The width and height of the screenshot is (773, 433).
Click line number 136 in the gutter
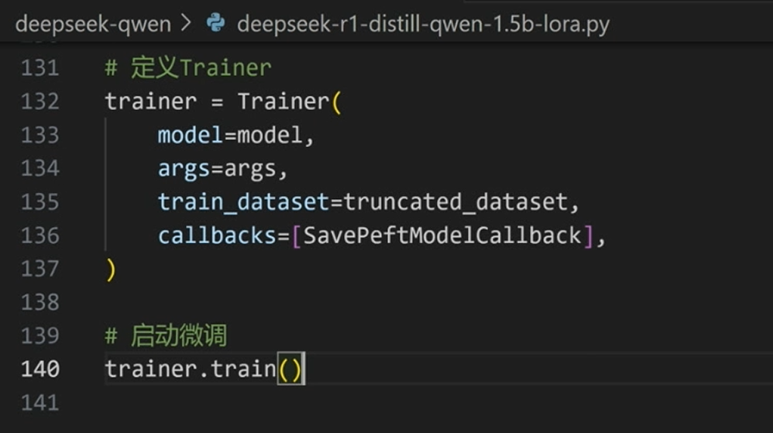[40, 235]
